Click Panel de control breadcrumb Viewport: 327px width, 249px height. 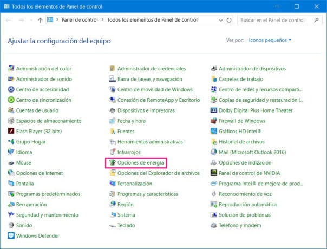click(80, 20)
